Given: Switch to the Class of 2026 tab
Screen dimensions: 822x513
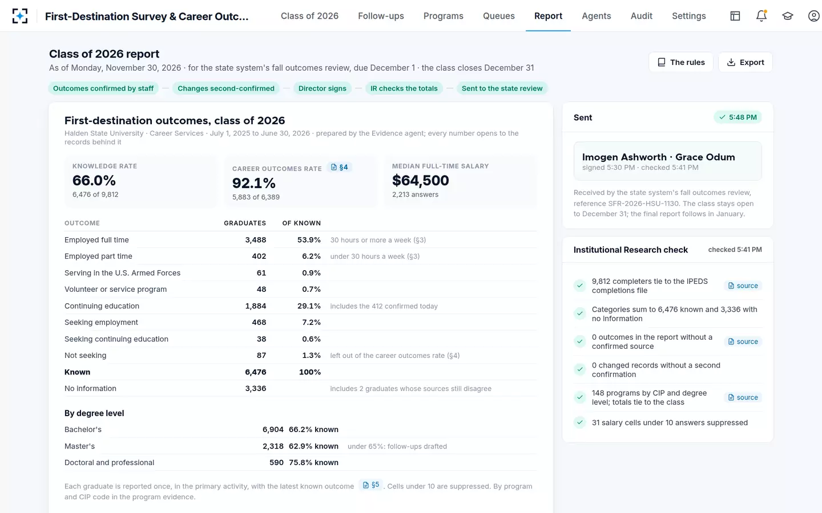Looking at the screenshot, I should point(309,16).
